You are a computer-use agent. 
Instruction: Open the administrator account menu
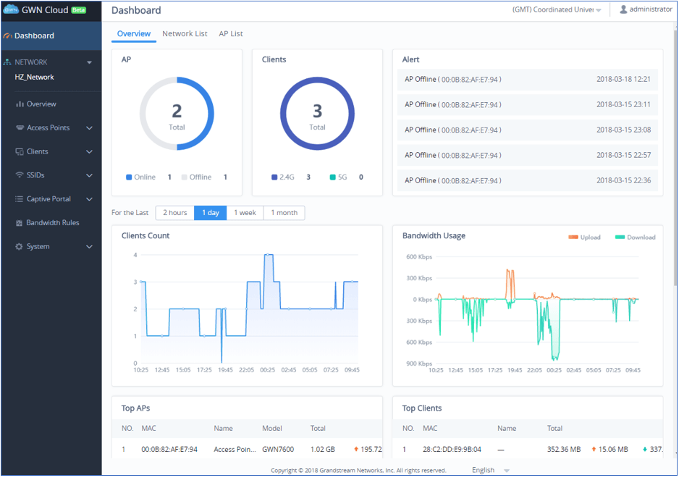[x=645, y=10]
